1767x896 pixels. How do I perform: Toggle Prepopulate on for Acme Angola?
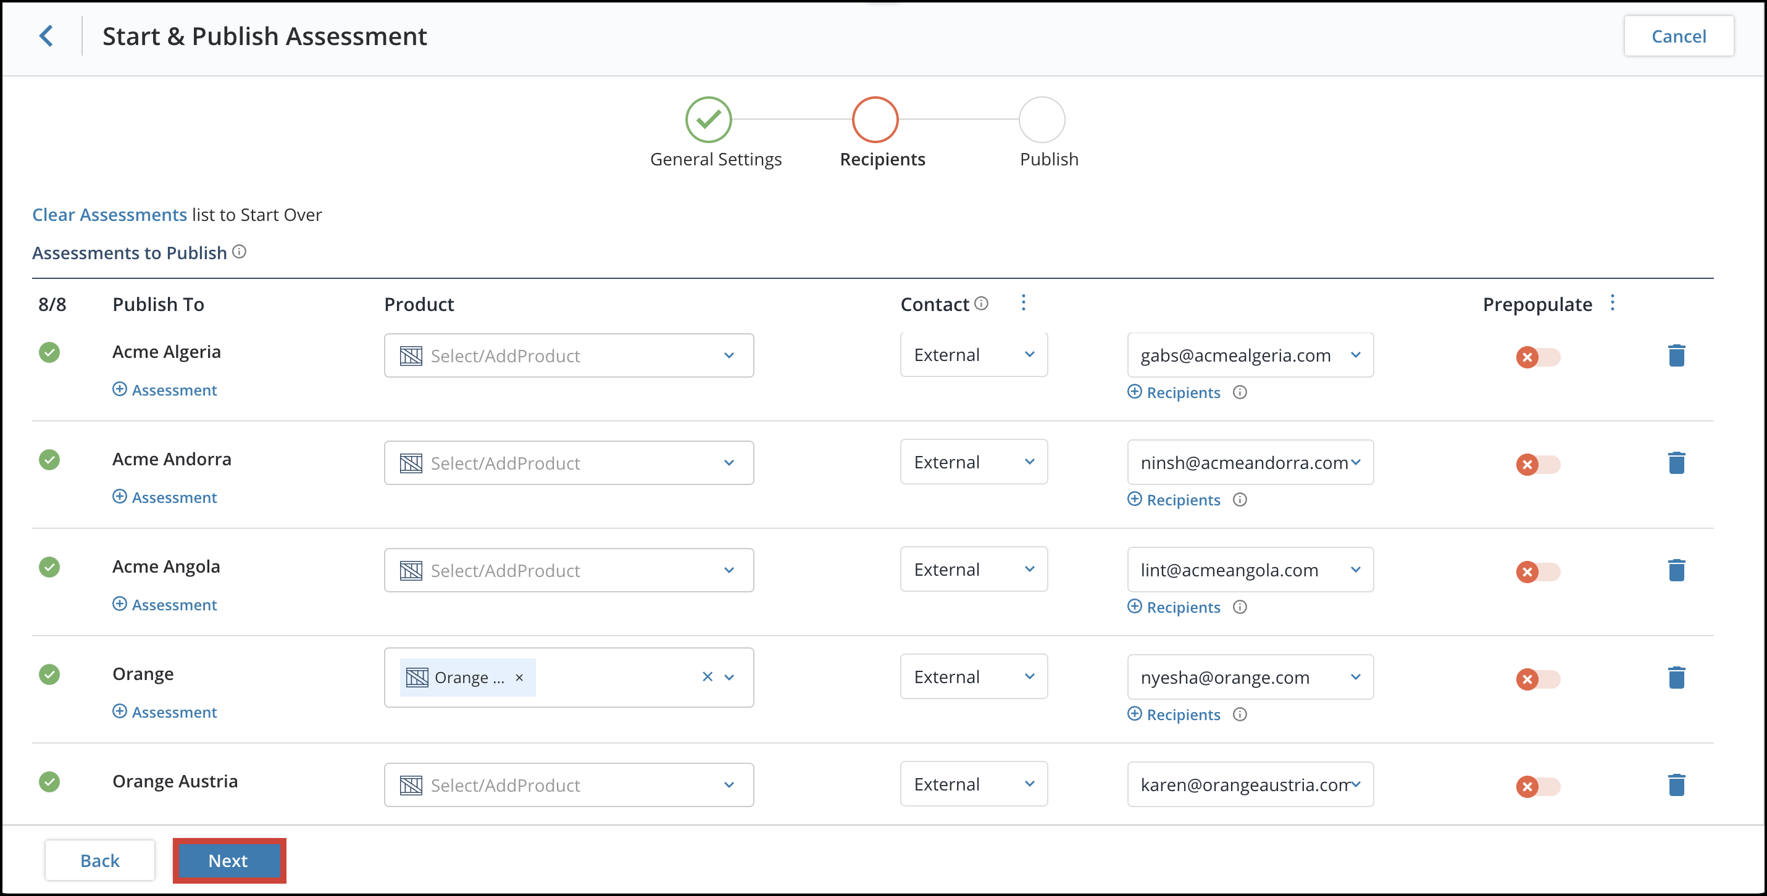(x=1538, y=572)
